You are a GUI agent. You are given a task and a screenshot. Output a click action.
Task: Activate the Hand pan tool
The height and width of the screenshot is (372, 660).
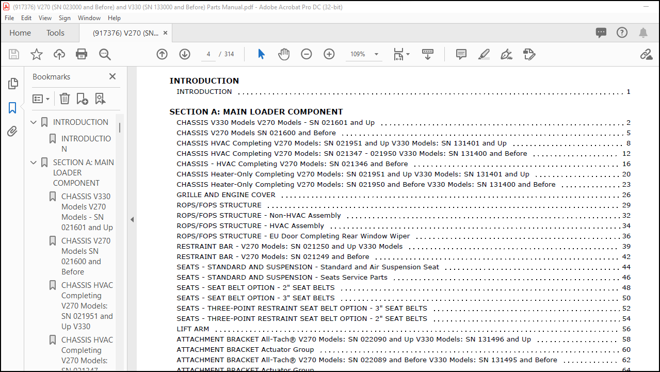(284, 54)
